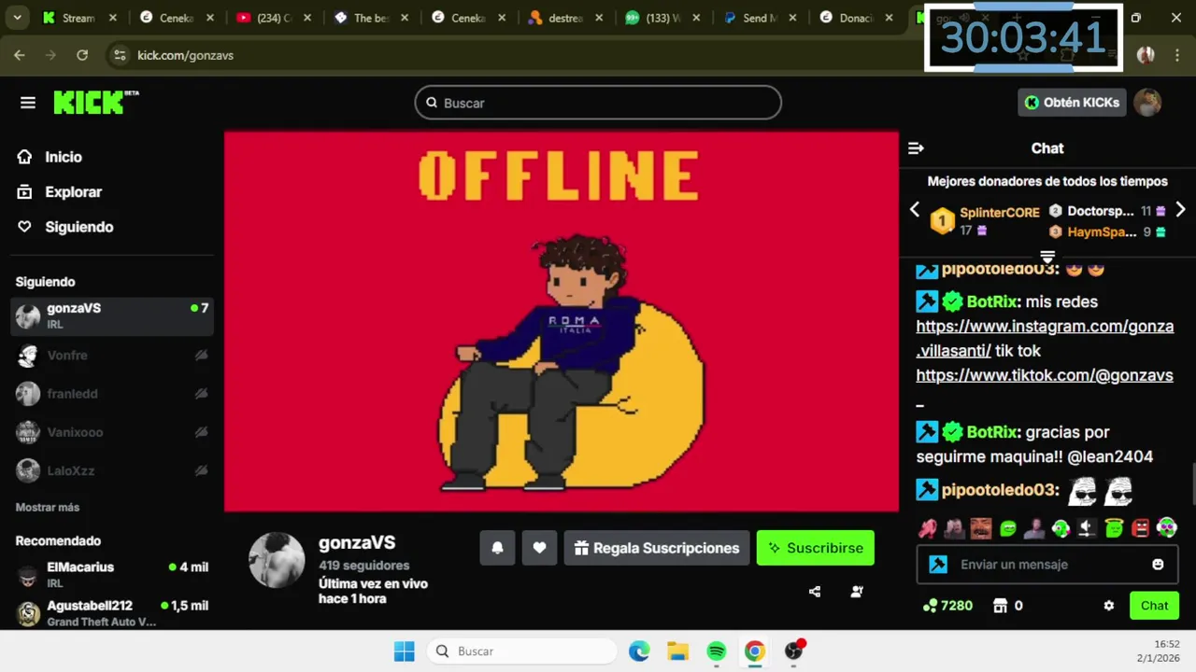
Task: Go back in the browser
Action: click(20, 55)
